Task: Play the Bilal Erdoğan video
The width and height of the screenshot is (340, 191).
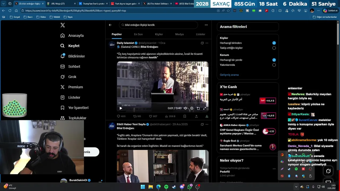Action: click(121, 108)
